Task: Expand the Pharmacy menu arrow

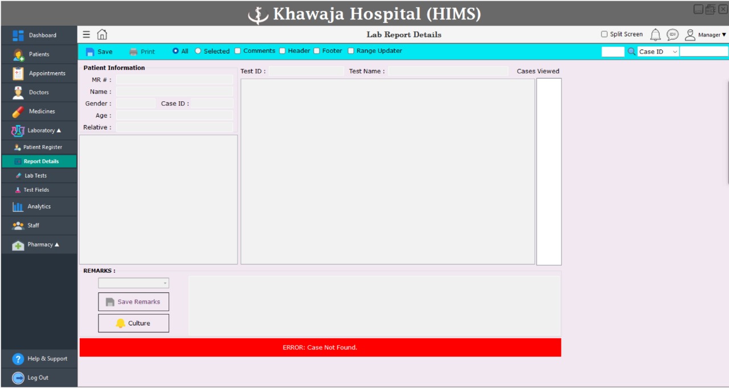Action: (57, 245)
